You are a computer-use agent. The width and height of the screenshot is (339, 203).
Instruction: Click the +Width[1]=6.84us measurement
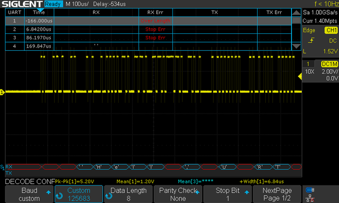(x=262, y=182)
